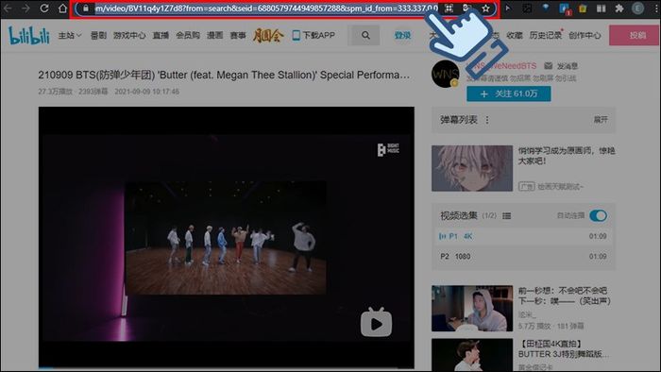Open the QR code icon in the address bar
This screenshot has width=661, height=372.
(x=449, y=8)
